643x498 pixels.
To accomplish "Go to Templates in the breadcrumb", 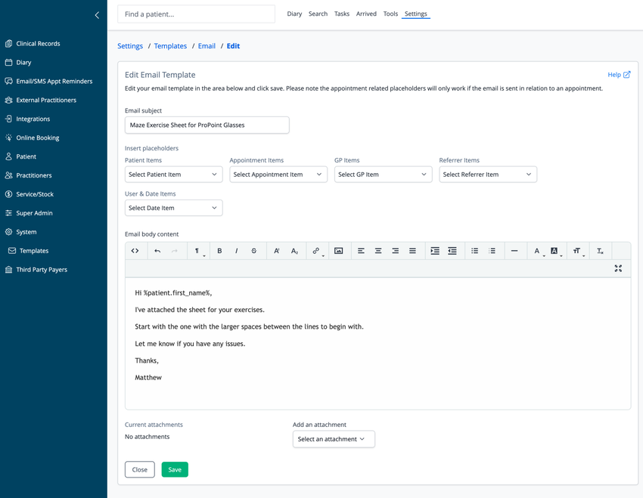I will pos(171,46).
